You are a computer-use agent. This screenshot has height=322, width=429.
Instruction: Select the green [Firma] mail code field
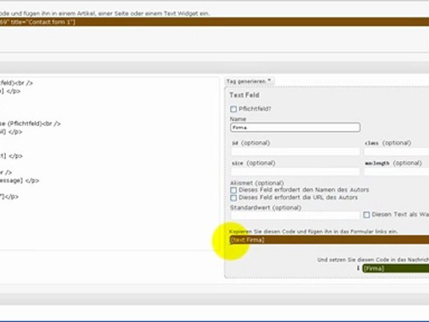tap(395, 268)
